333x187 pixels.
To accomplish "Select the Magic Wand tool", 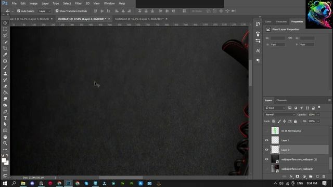I will (5, 42).
